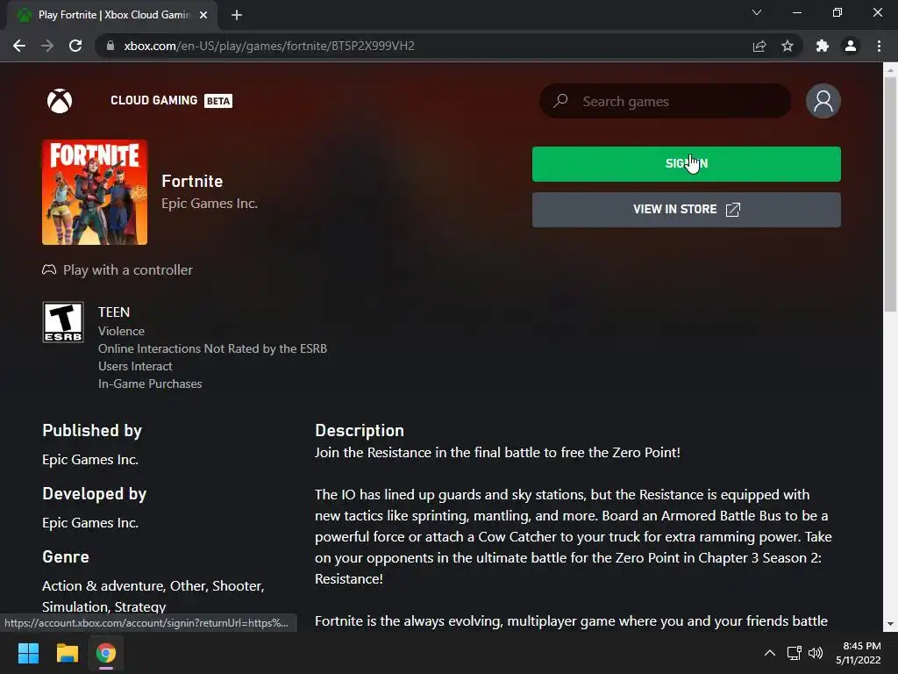Open the Chrome extensions puzzle icon

point(823,46)
